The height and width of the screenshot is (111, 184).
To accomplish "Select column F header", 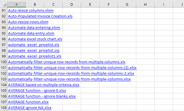I will 109,5.
